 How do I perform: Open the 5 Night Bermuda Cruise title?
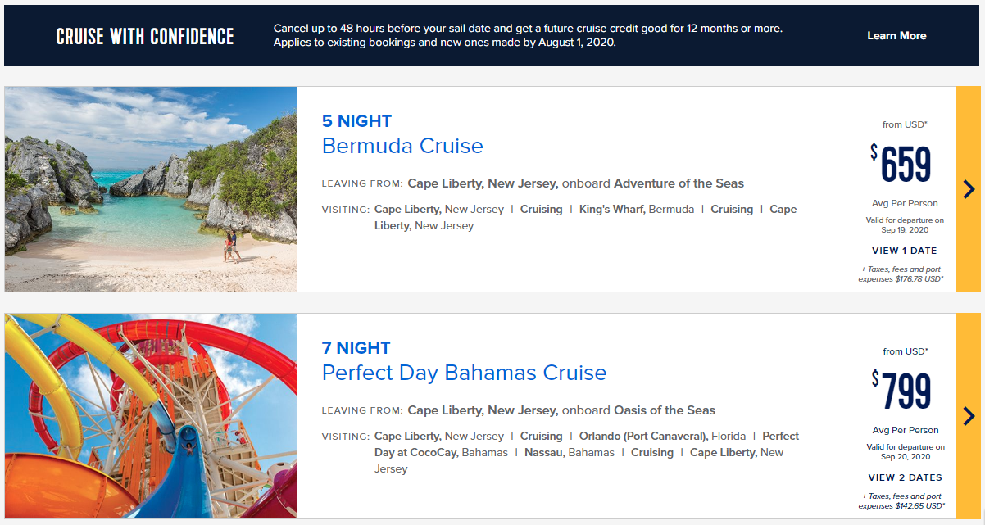click(402, 146)
